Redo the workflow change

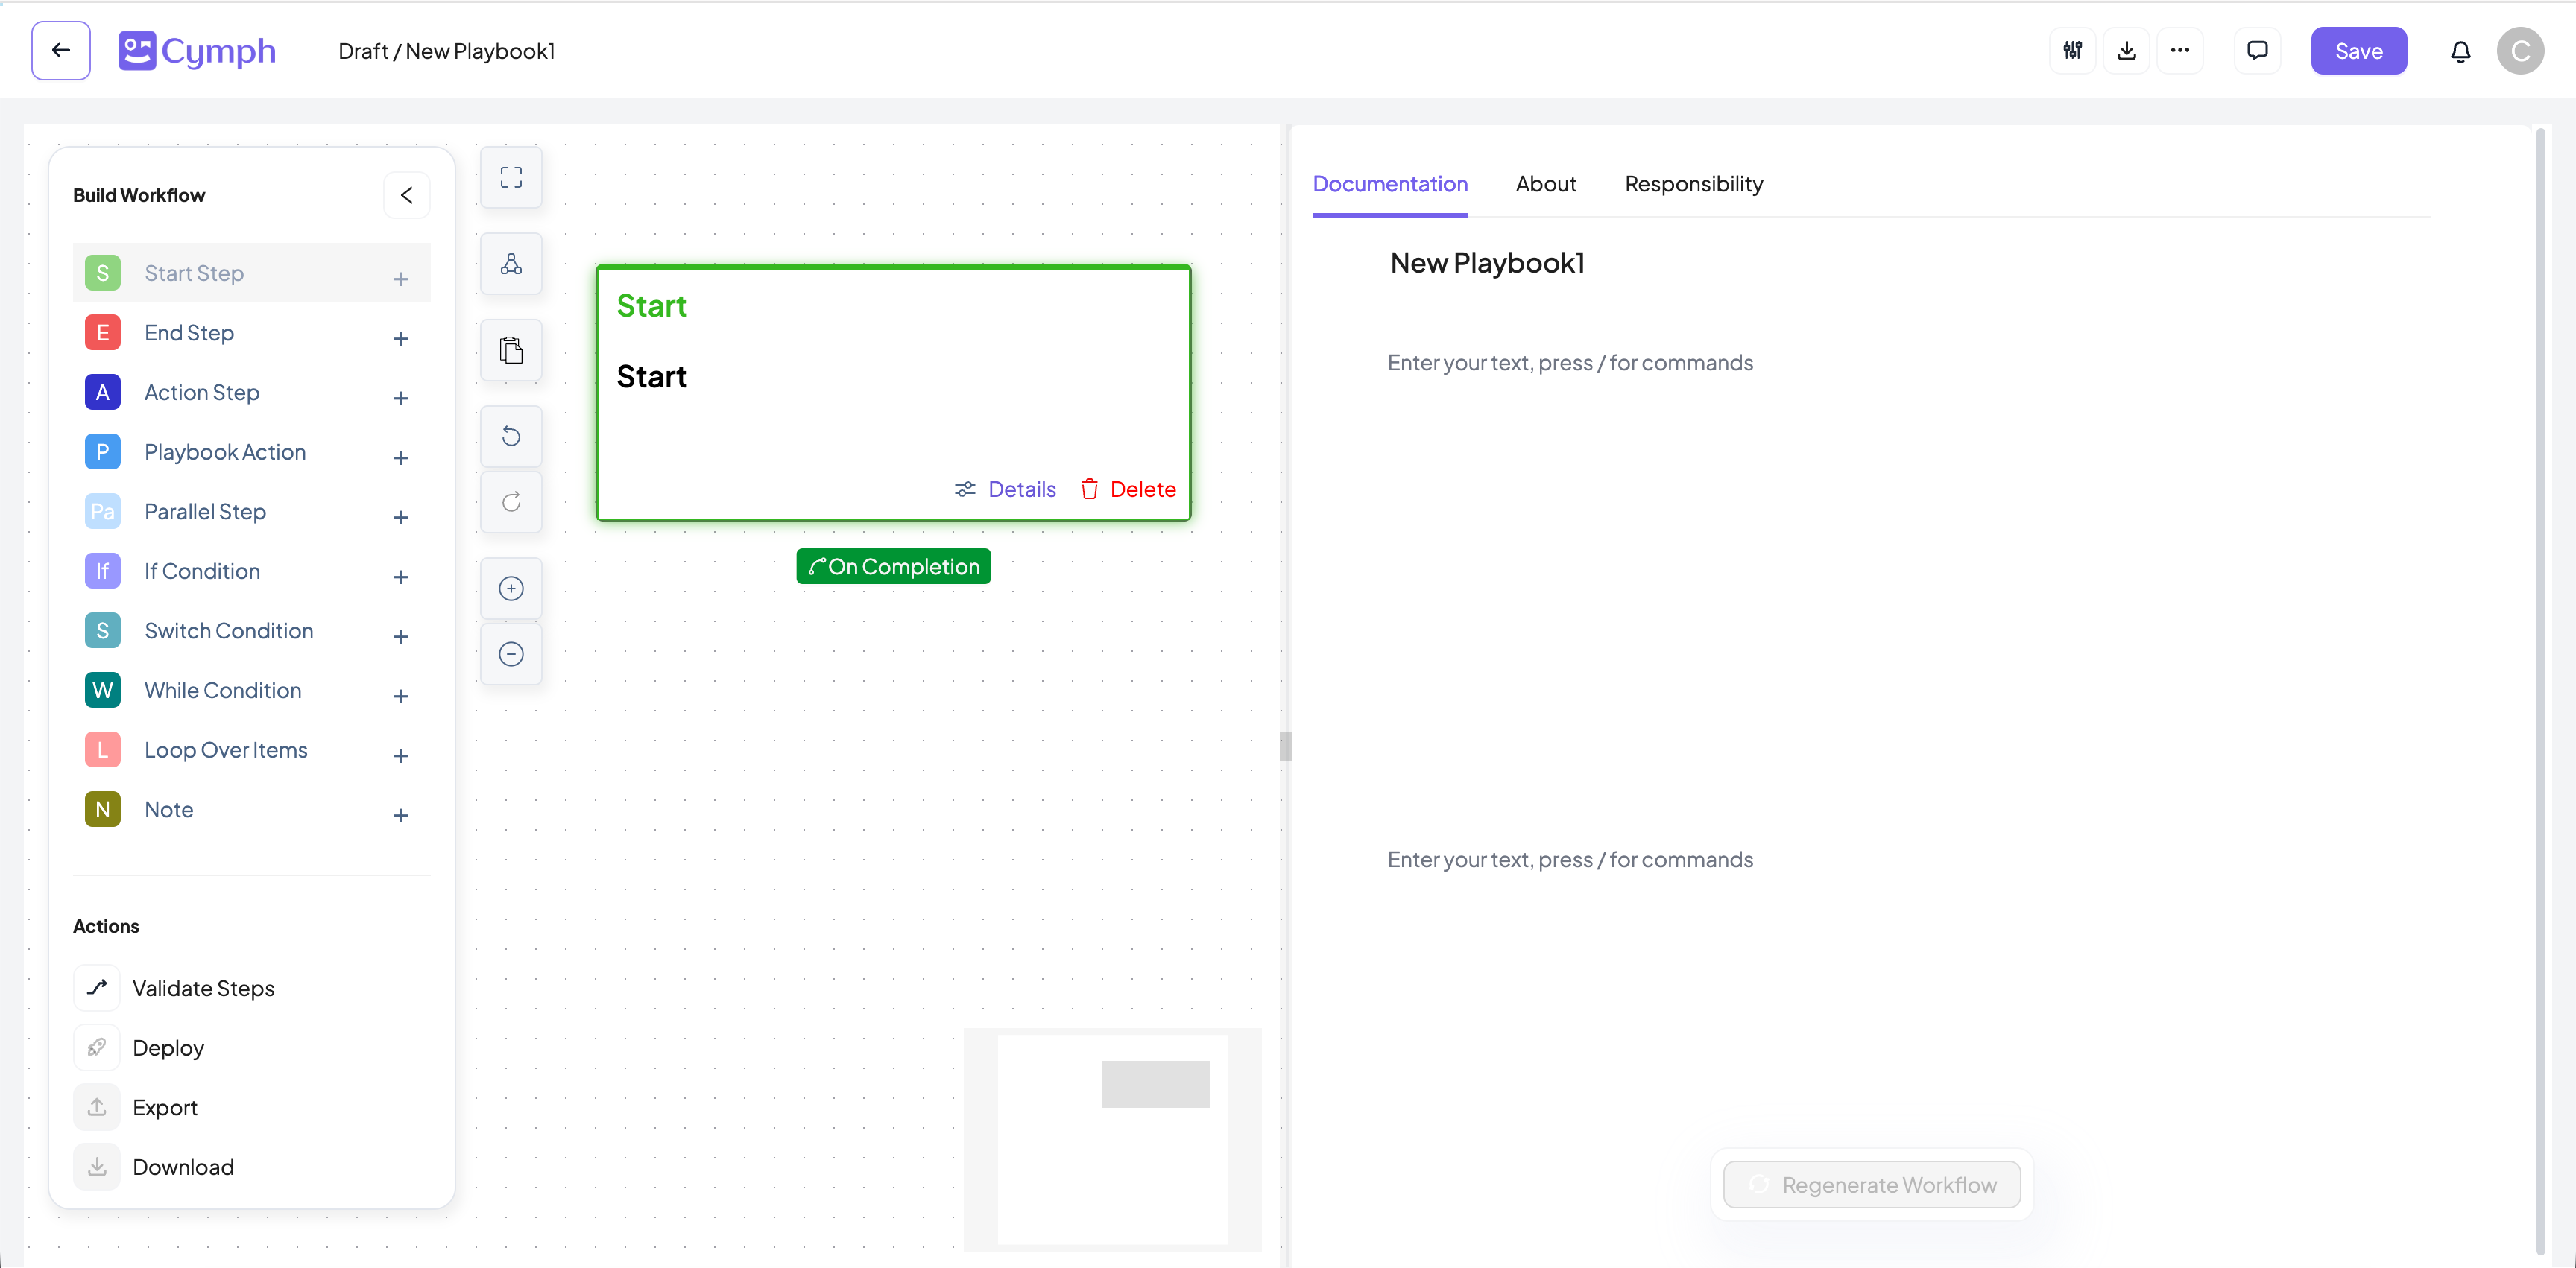(x=511, y=501)
